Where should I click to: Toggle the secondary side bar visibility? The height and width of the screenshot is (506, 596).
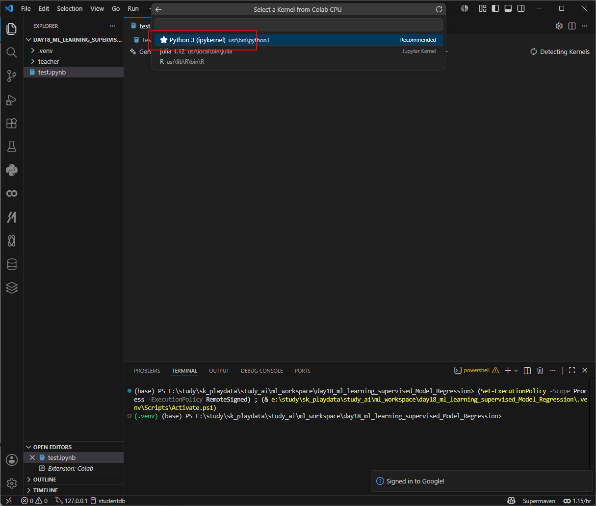tap(521, 8)
